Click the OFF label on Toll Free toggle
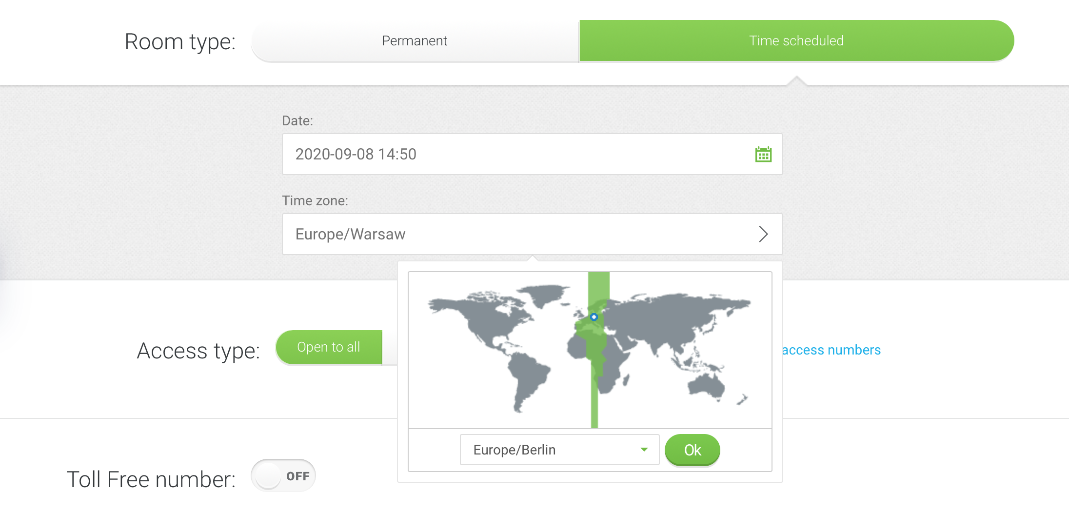 click(x=295, y=475)
